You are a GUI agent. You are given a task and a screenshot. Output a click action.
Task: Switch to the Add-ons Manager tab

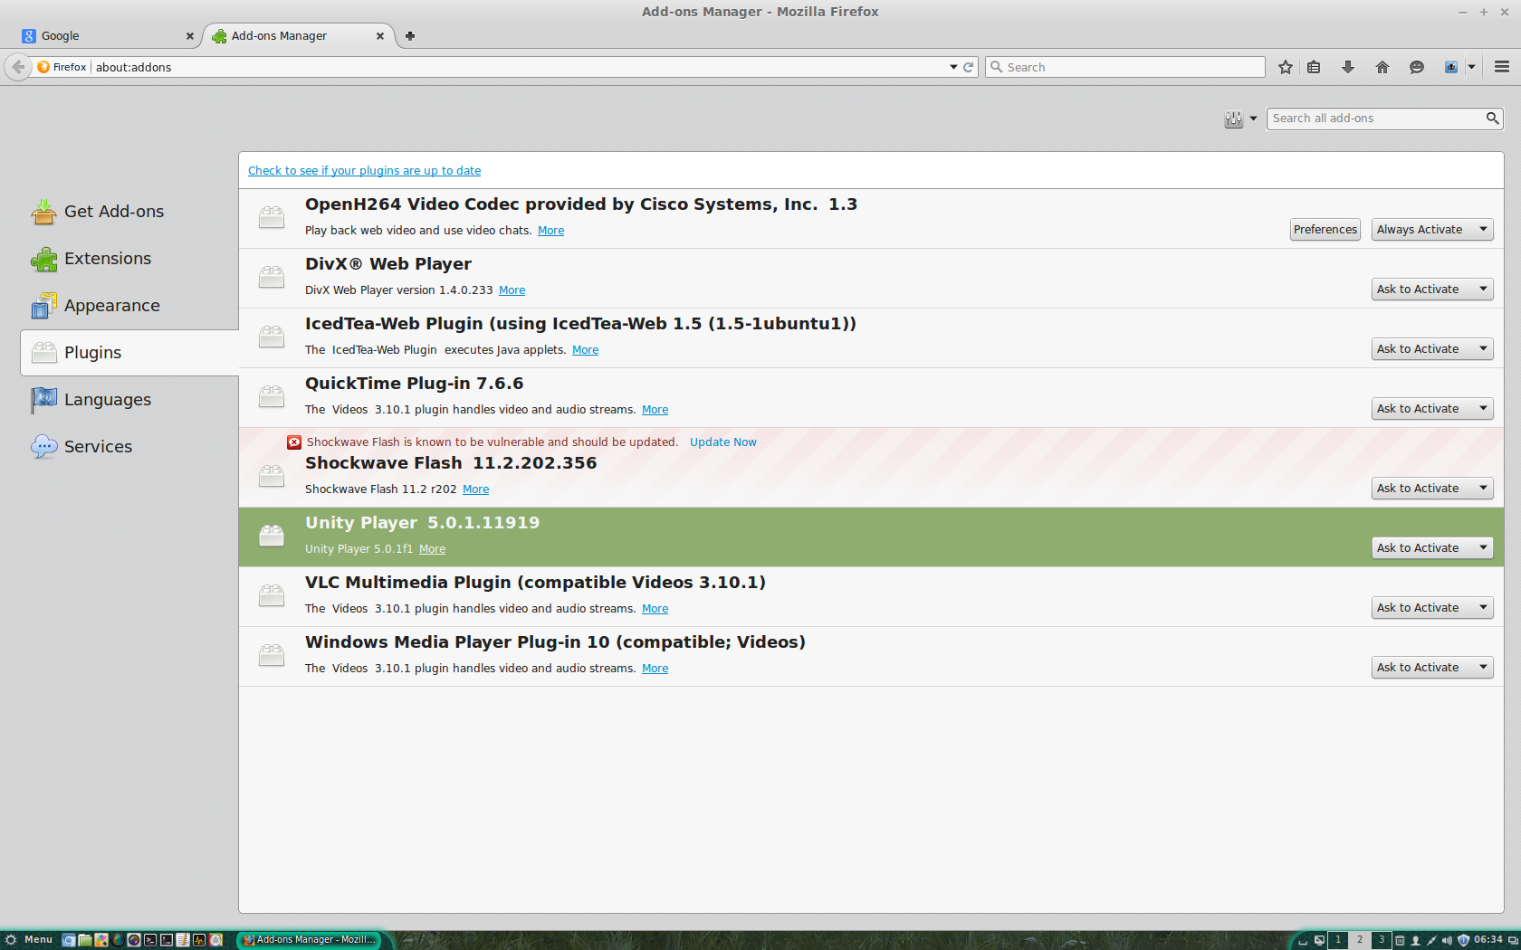[x=298, y=36]
